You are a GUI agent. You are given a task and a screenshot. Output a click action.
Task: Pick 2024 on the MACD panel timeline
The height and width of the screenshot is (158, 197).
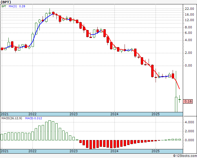click(114, 151)
